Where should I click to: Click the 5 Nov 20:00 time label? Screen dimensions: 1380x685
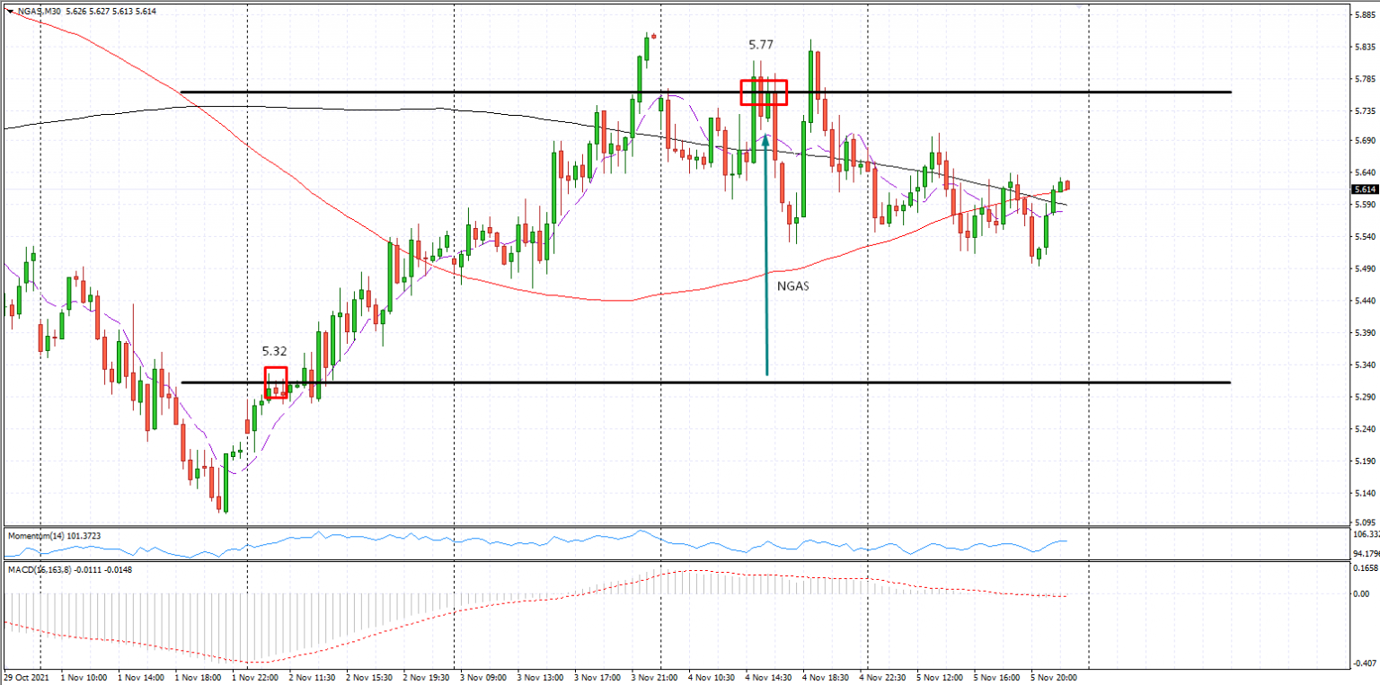(1054, 678)
